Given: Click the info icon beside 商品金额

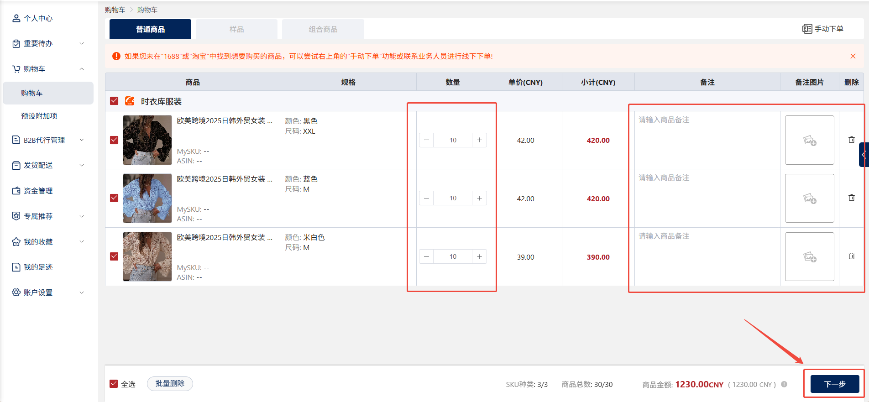Looking at the screenshot, I should click(784, 384).
